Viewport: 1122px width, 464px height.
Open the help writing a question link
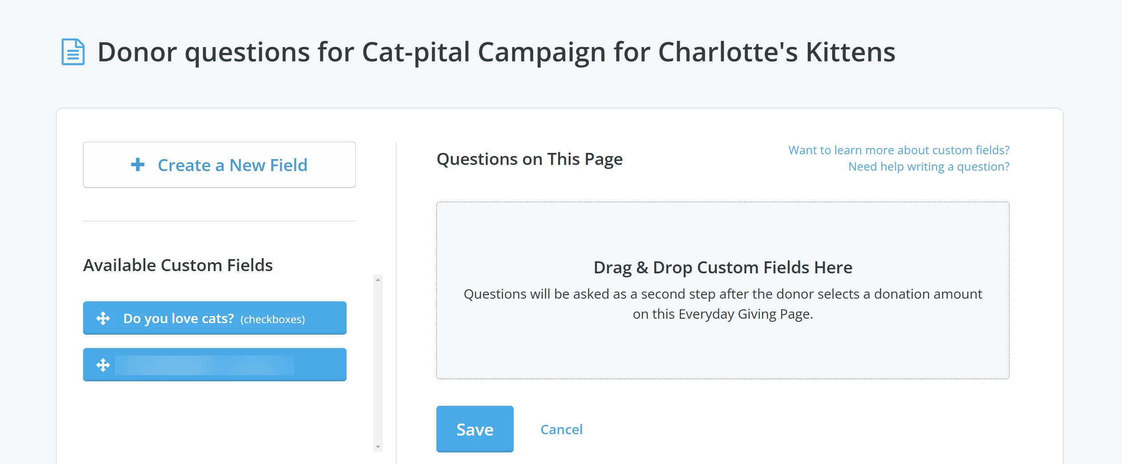click(x=930, y=166)
